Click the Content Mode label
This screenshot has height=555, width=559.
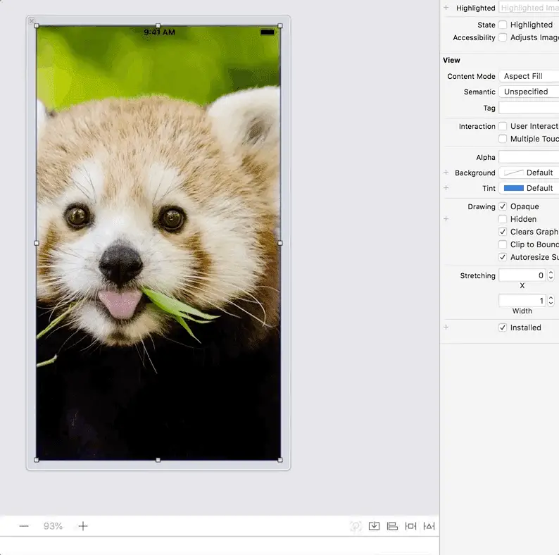pos(471,76)
